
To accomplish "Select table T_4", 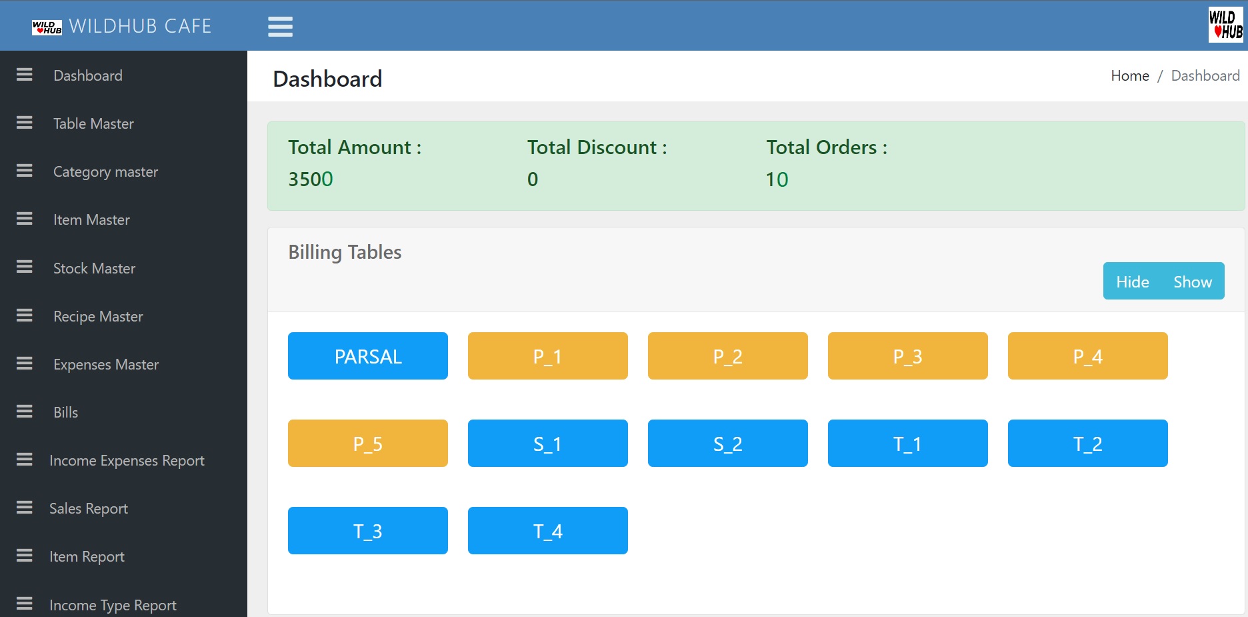I will click(547, 531).
